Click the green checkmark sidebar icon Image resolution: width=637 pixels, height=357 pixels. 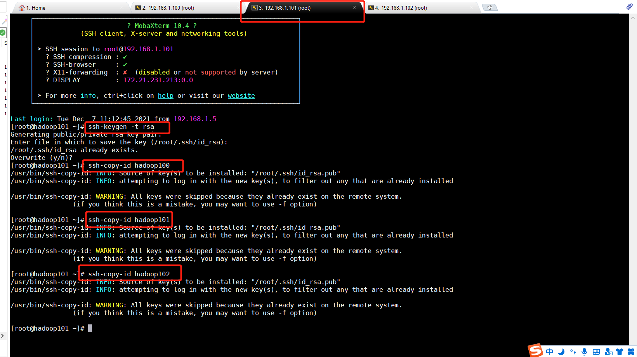[3, 33]
